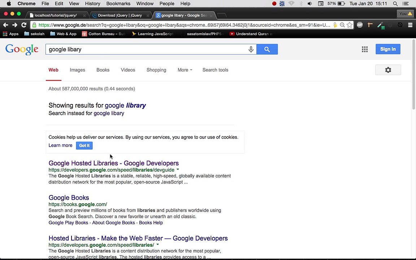Reload the page with the refresh icon
The width and height of the screenshot is (416, 260).
(x=24, y=25)
